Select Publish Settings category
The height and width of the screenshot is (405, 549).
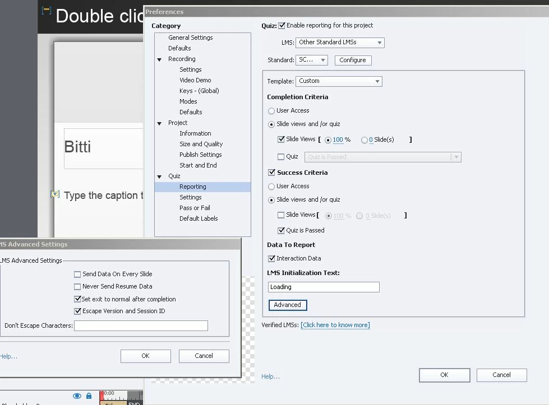click(x=201, y=155)
